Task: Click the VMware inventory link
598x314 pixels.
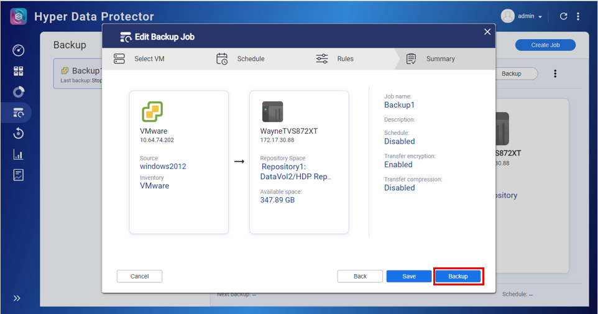Action: pos(154,186)
